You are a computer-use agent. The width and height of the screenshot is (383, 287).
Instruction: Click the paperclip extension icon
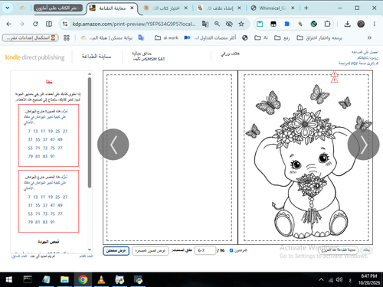tap(300, 24)
